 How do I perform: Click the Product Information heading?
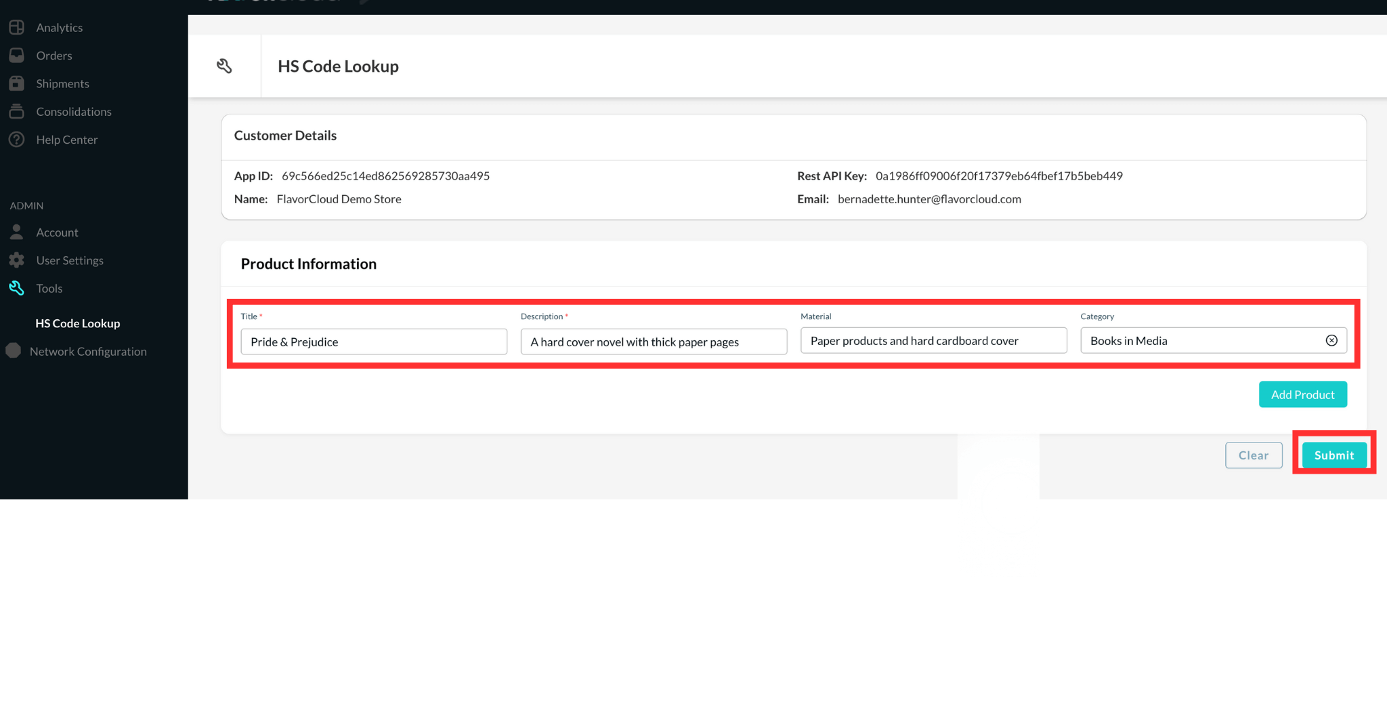309,264
